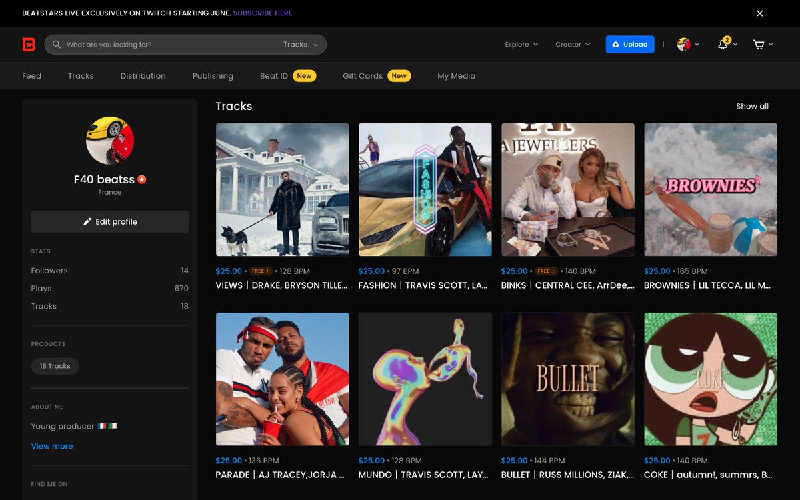Open the COKE track cover
The height and width of the screenshot is (500, 800).
point(711,379)
